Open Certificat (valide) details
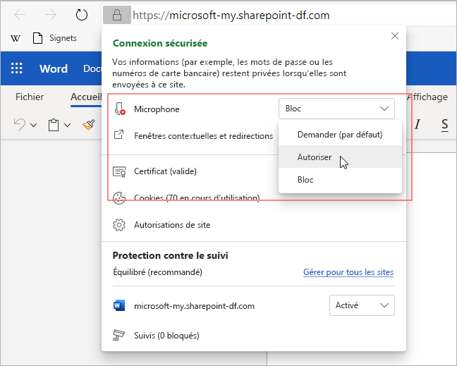 tap(165, 171)
